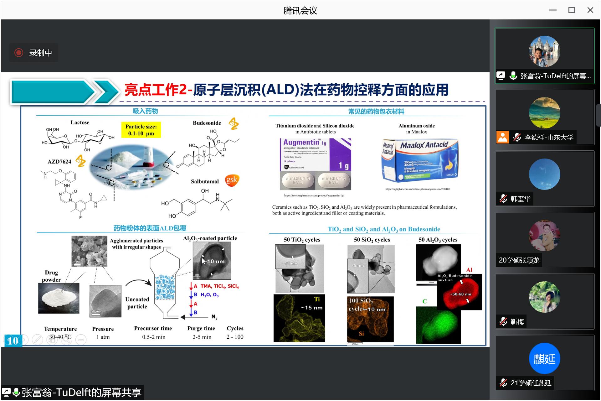Click the 20学硕张颖龙 name label
The height and width of the screenshot is (401, 601).
click(519, 260)
